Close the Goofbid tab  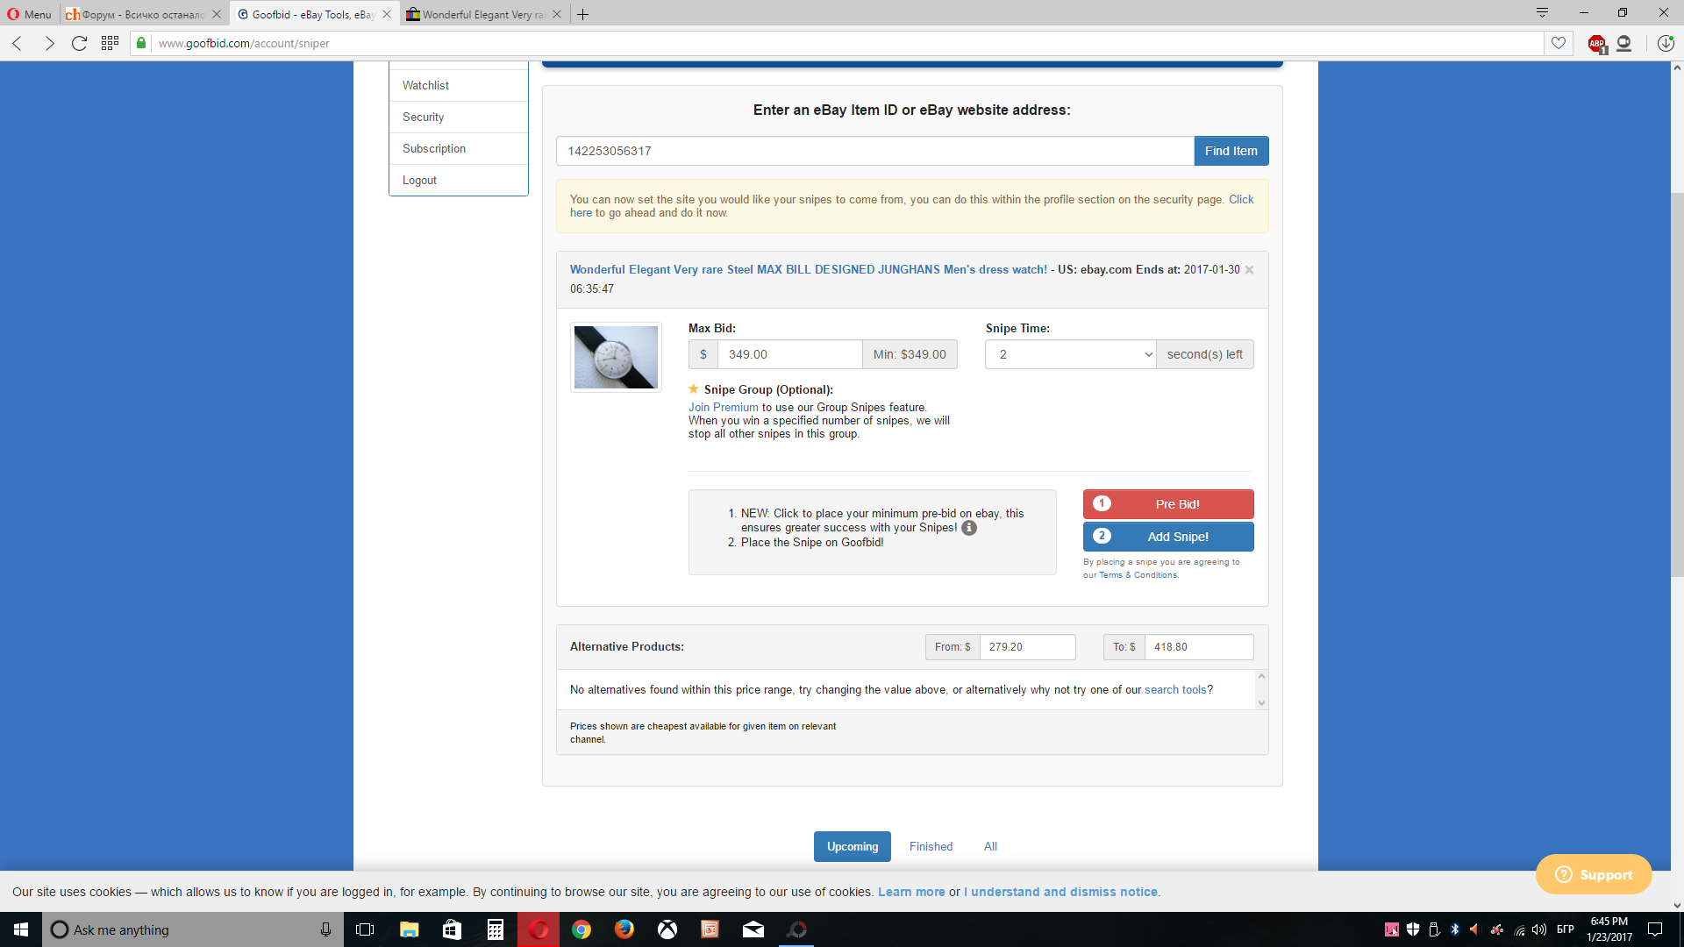(386, 14)
